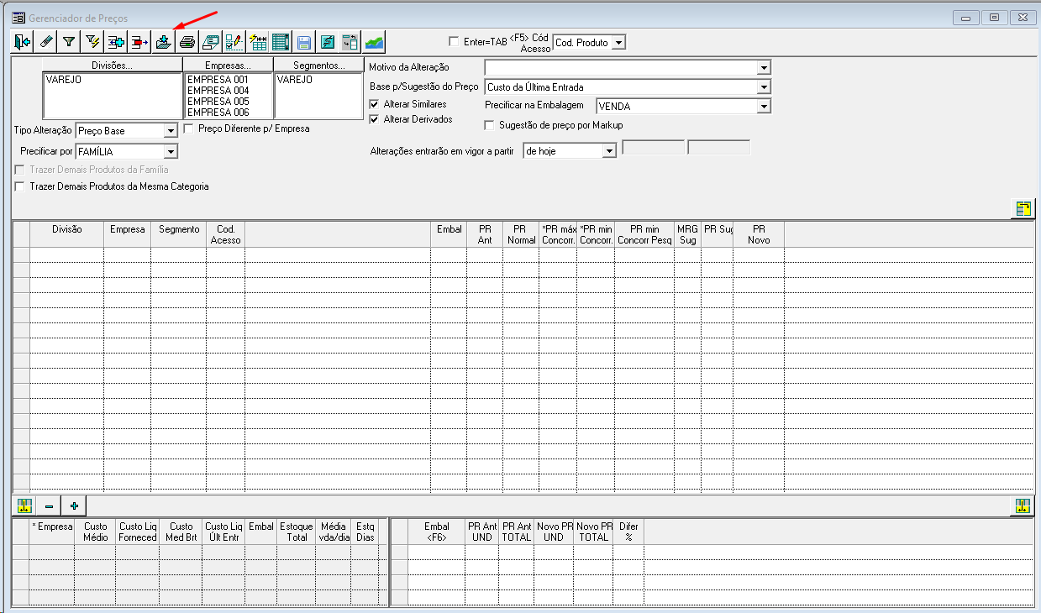Uncheck Alterar Derivados
1041x613 pixels.
(x=374, y=119)
